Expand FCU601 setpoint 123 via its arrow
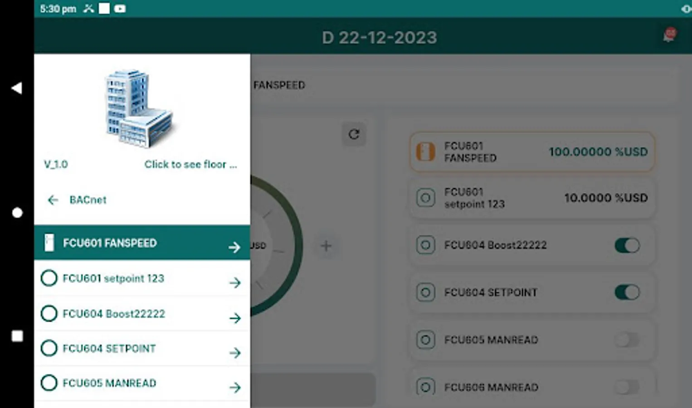692x408 pixels. click(235, 282)
